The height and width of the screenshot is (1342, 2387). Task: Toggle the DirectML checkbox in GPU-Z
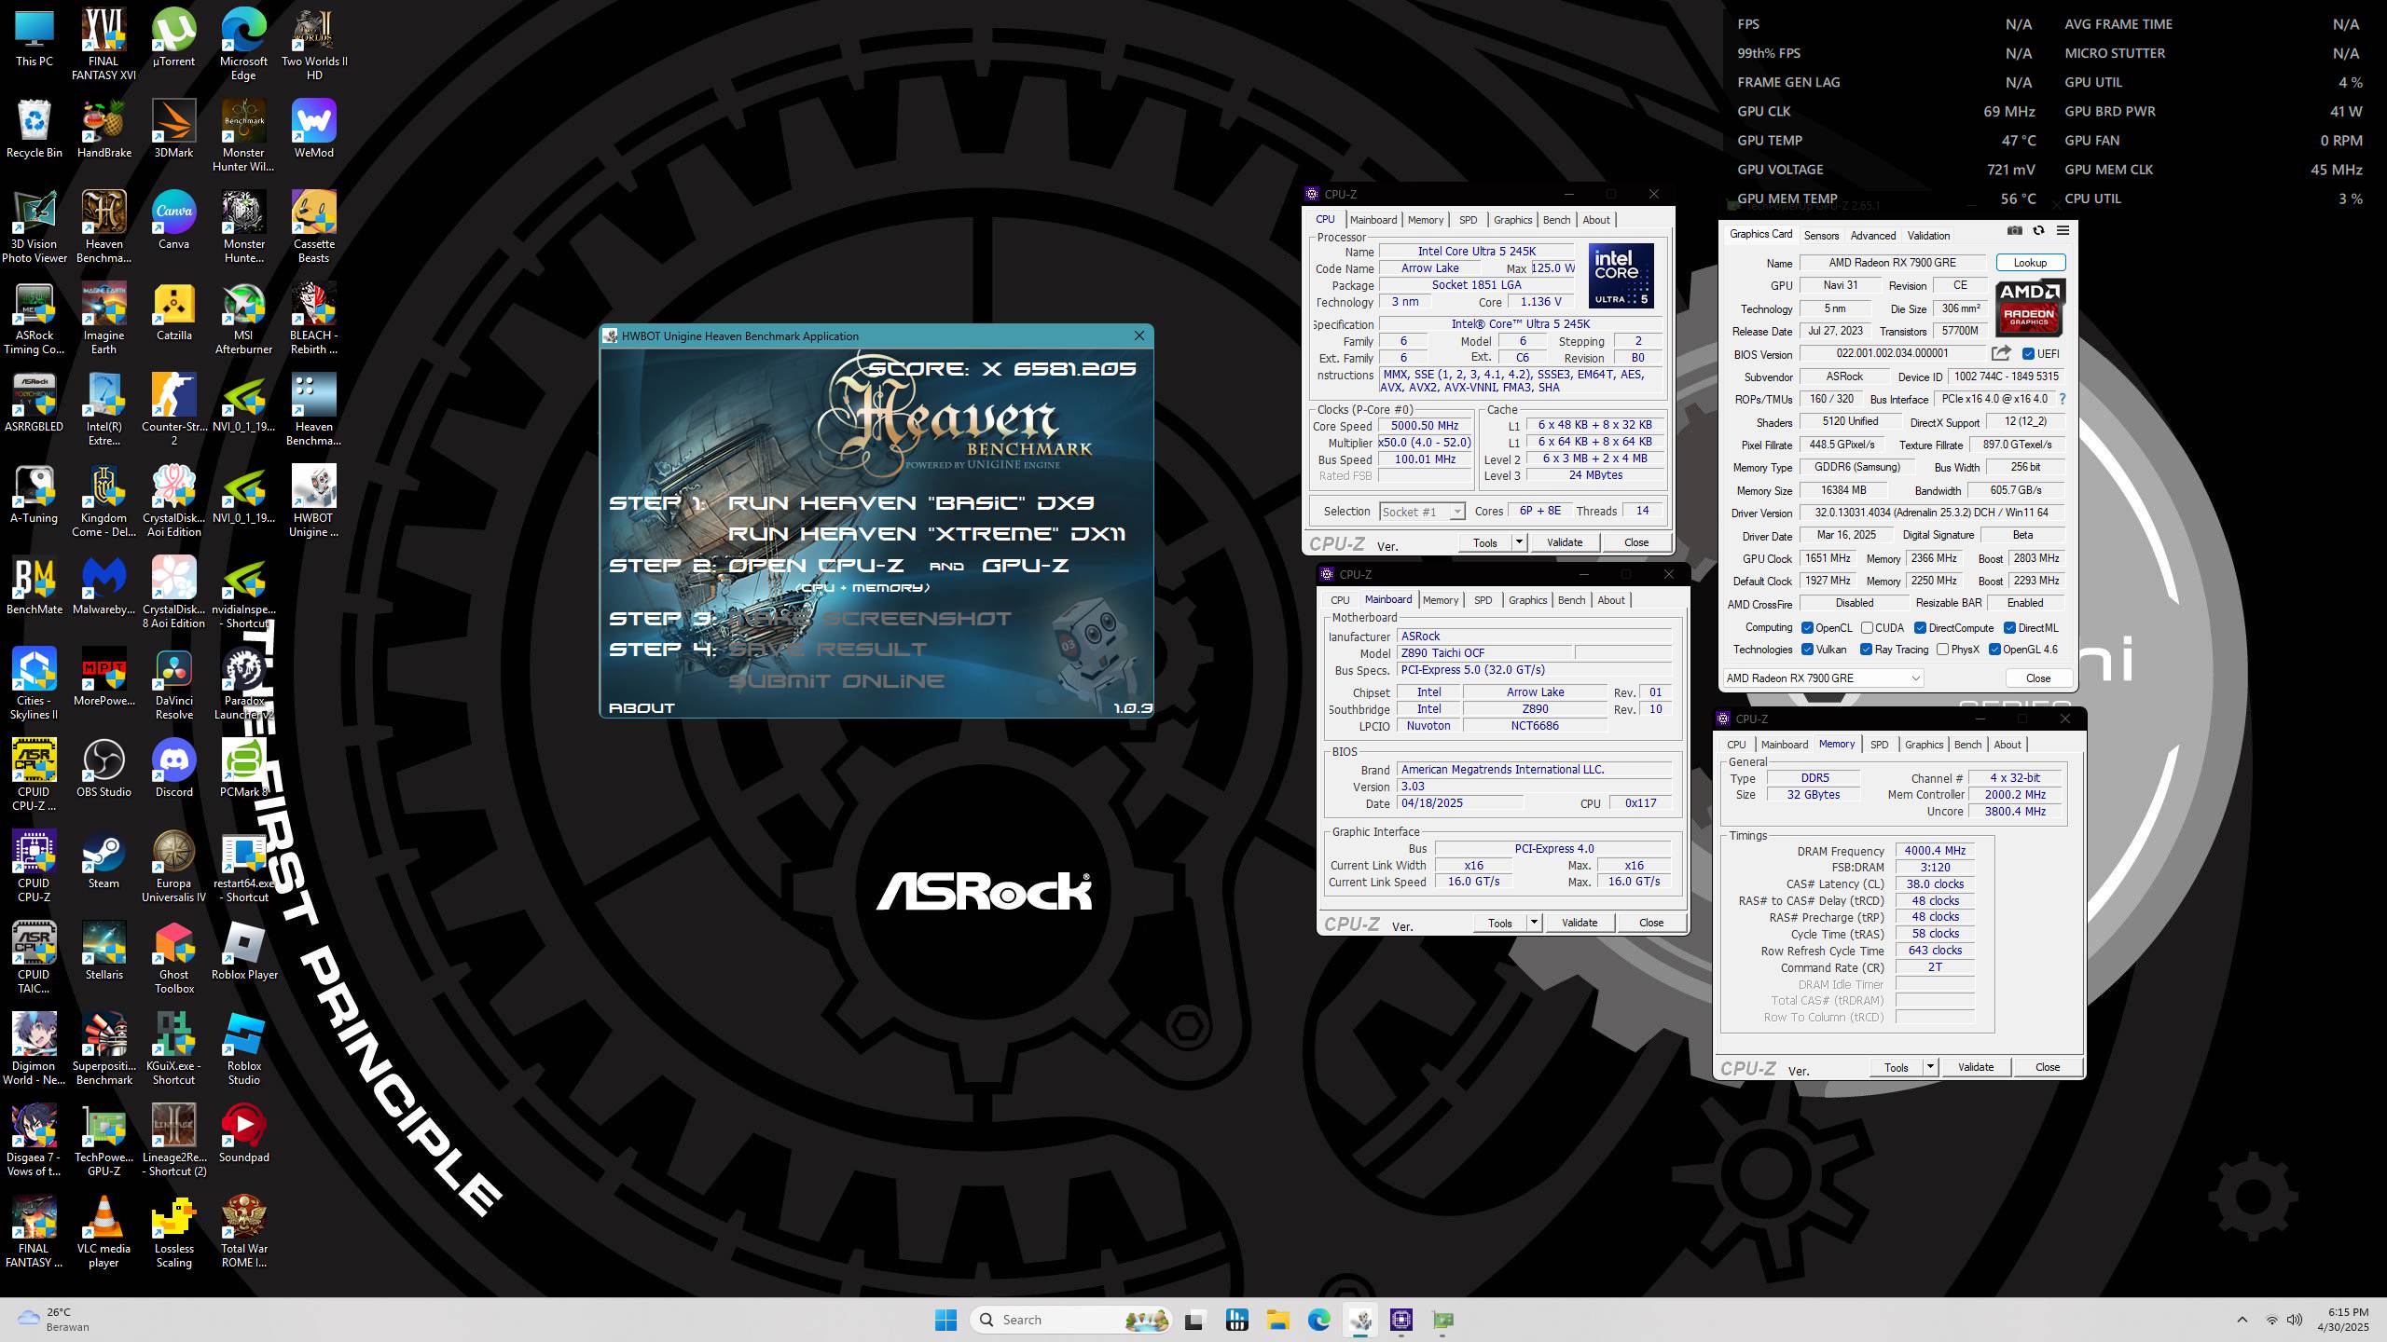[2009, 628]
